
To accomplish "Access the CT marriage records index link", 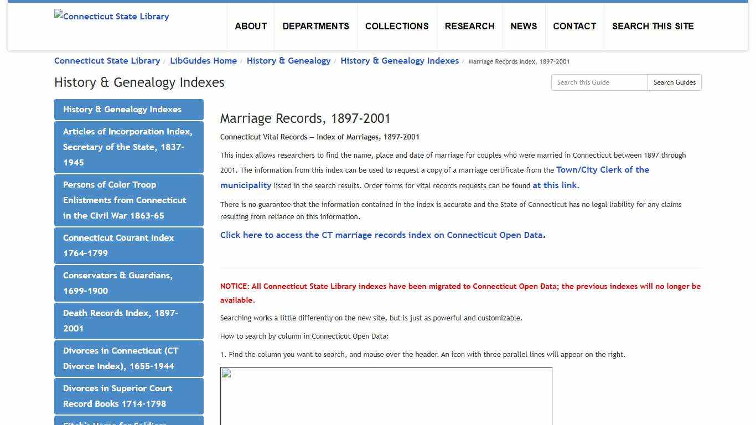I will point(381,235).
